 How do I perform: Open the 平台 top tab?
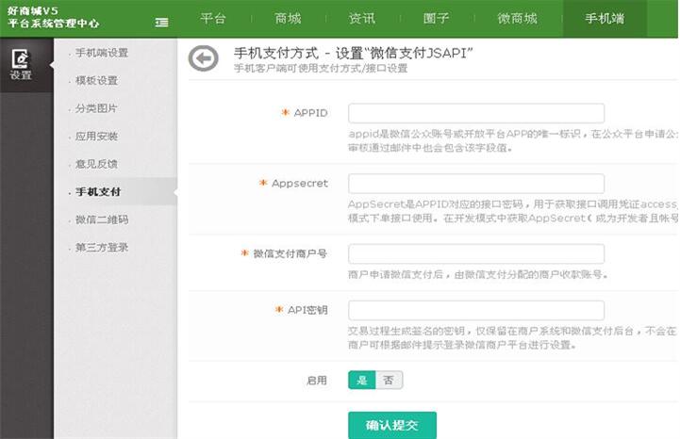(213, 19)
